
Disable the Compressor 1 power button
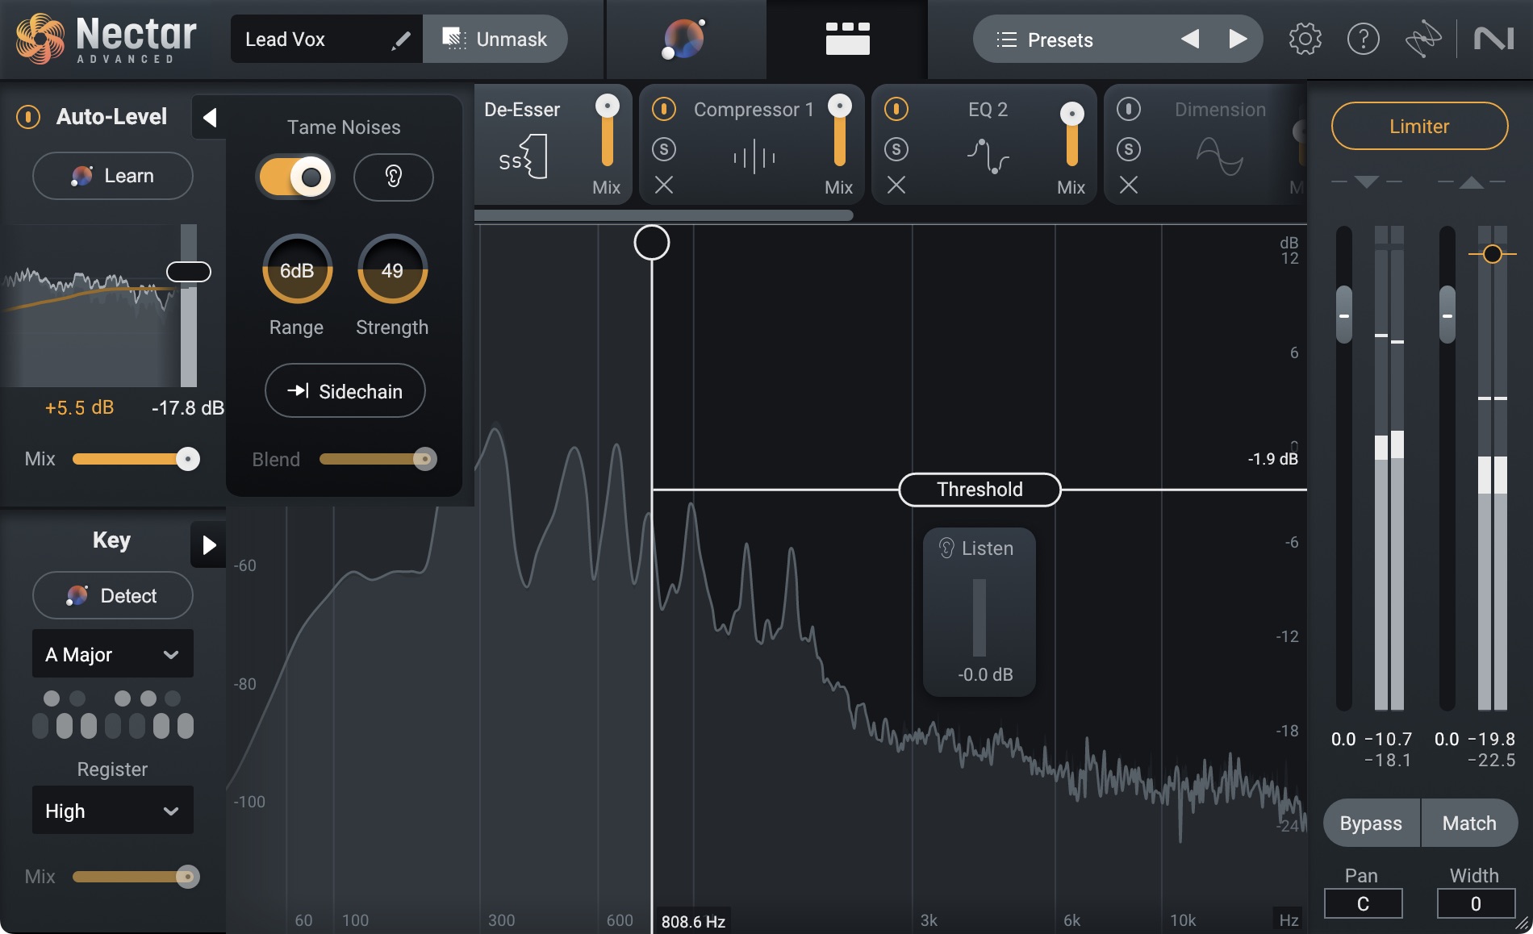pyautogui.click(x=664, y=109)
